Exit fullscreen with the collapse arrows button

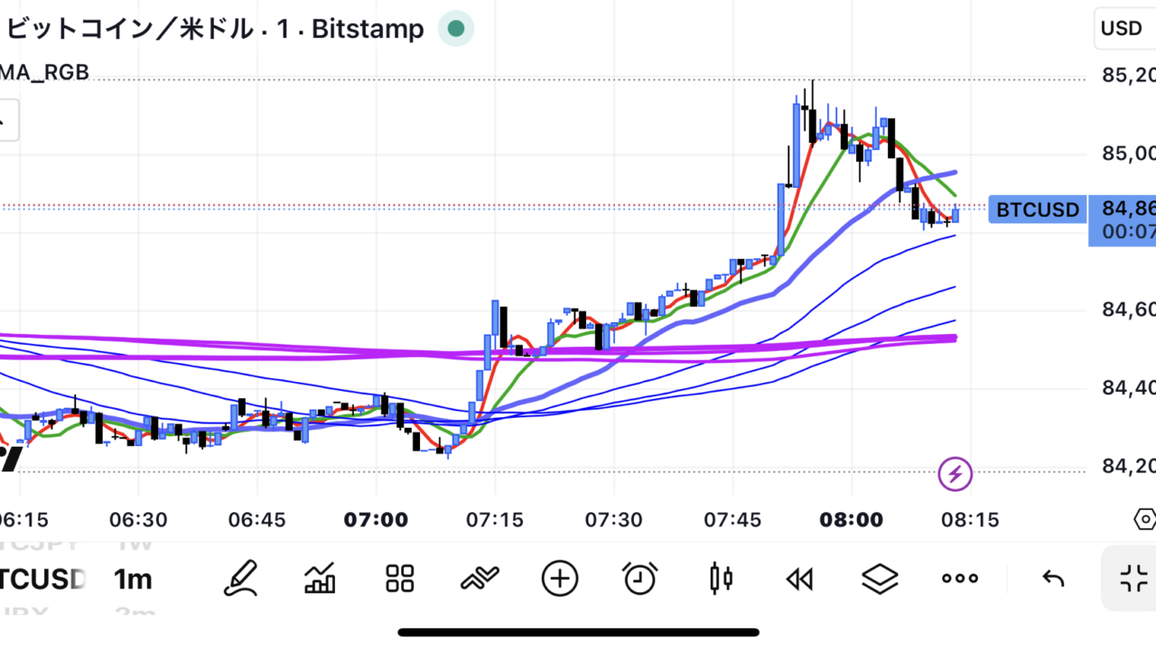tap(1133, 578)
